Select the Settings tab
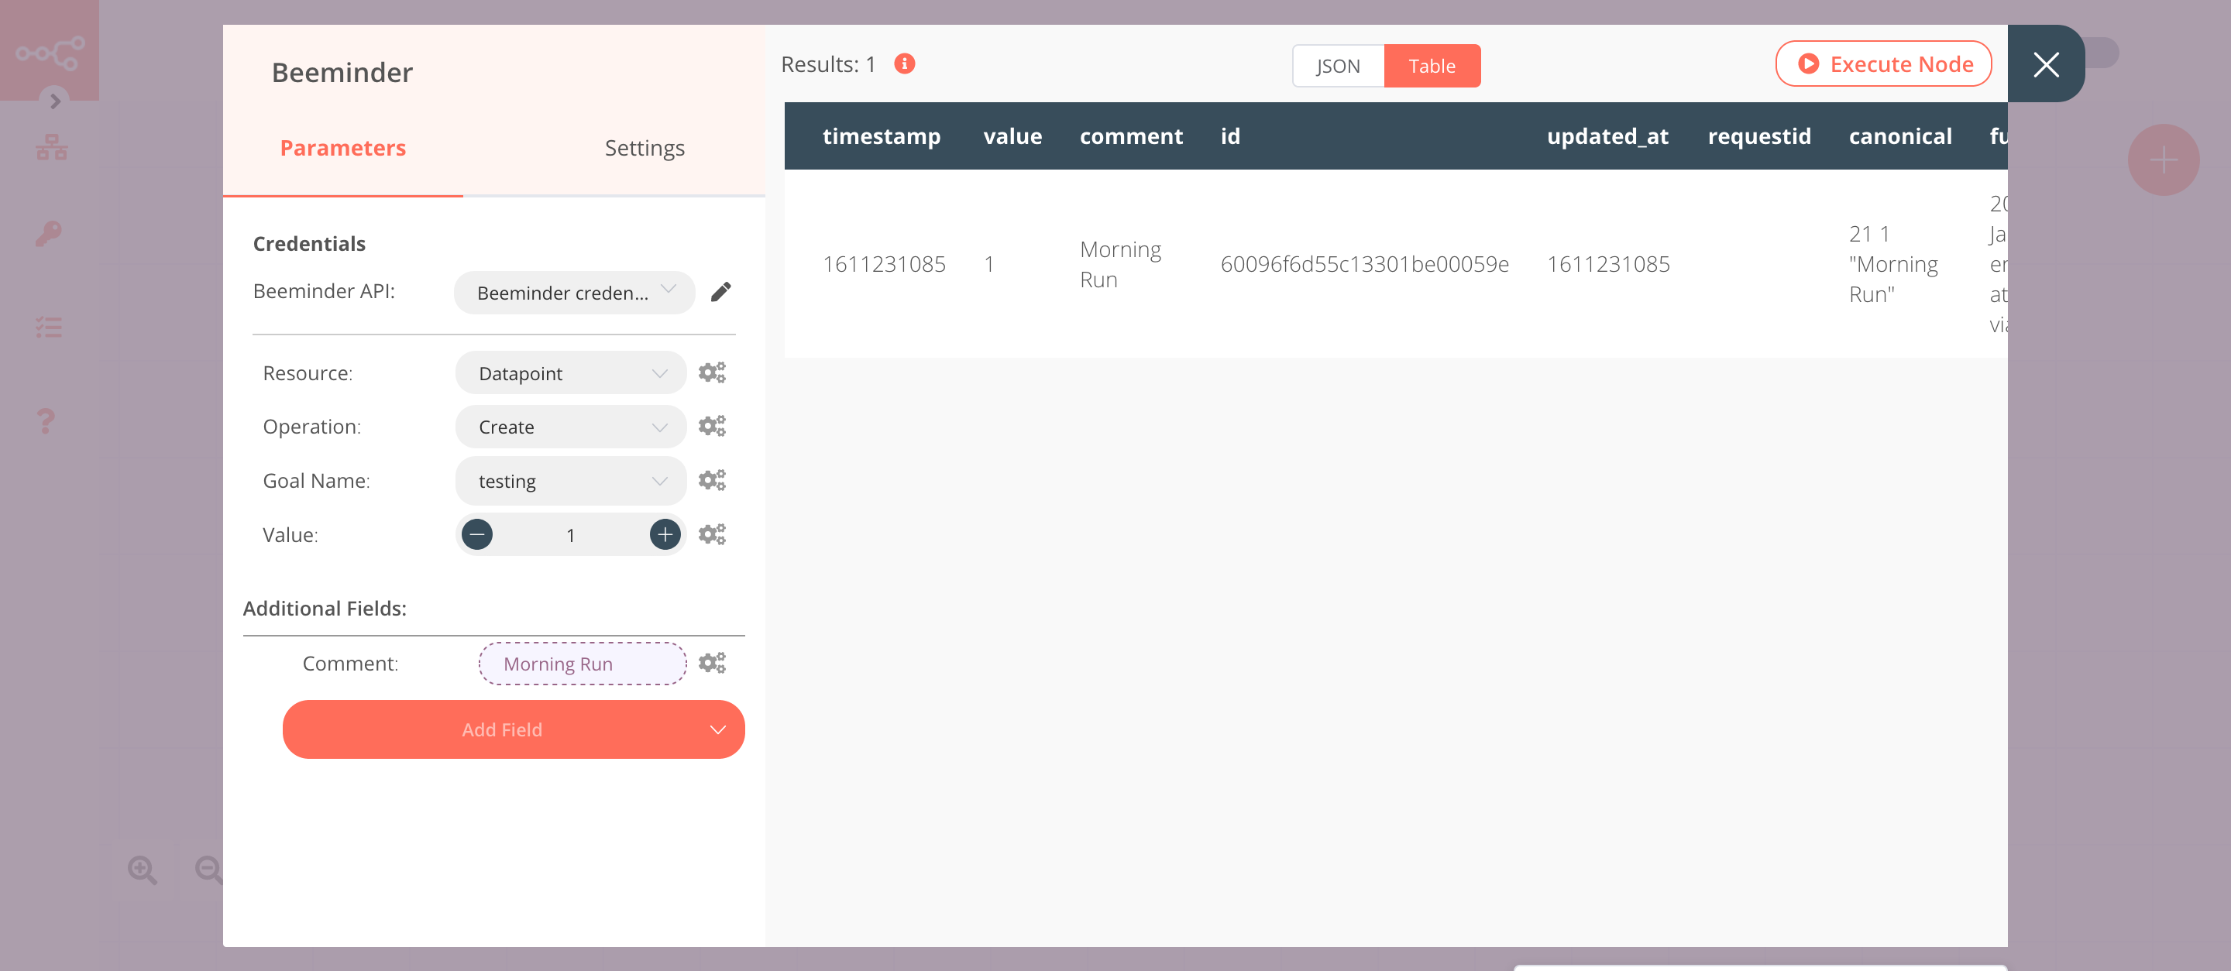2231x971 pixels. (645, 148)
